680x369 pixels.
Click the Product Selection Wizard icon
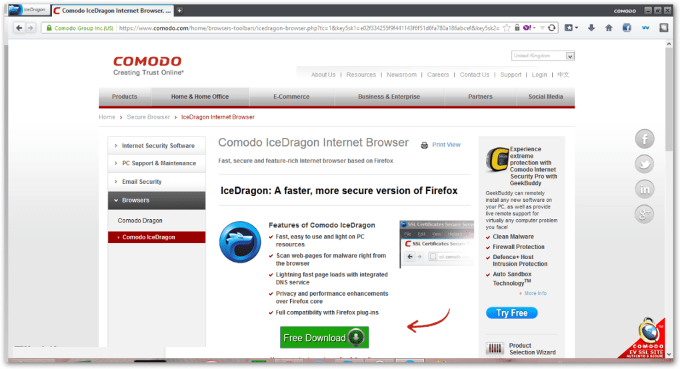(495, 348)
